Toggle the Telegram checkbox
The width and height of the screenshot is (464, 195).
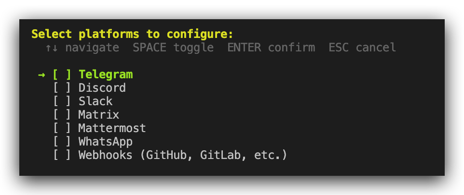point(62,74)
